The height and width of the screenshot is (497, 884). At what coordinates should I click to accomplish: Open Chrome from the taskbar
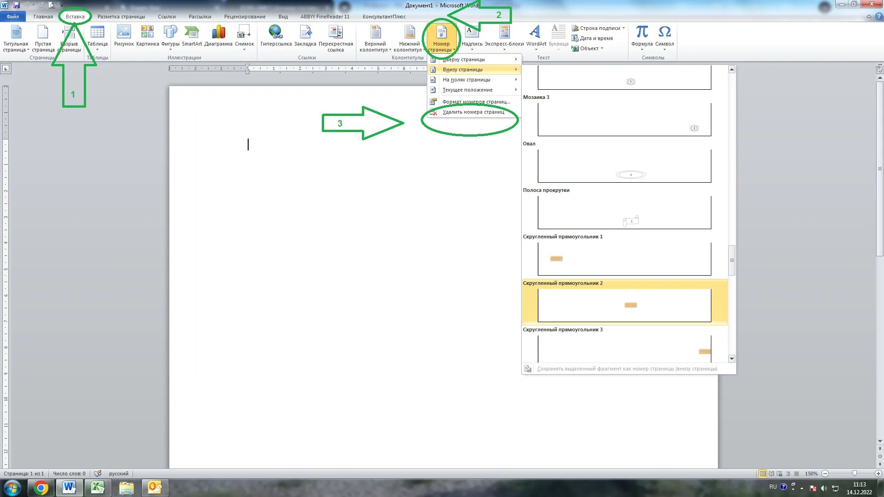pos(41,488)
